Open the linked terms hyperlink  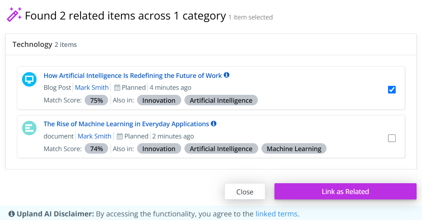tap(276, 214)
